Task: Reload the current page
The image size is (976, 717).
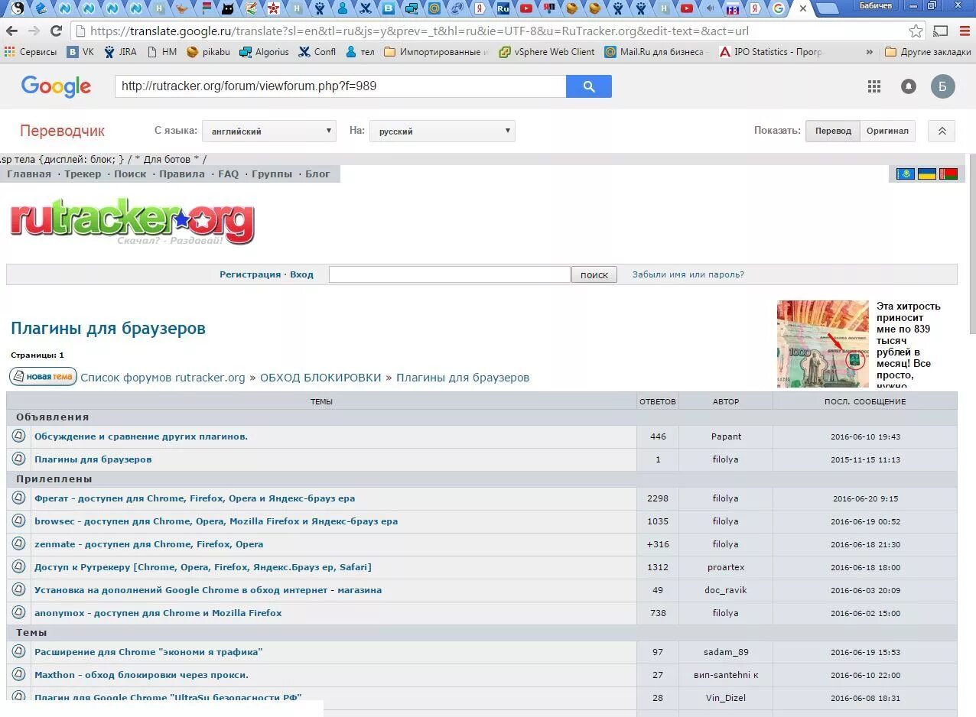Action: click(x=56, y=31)
